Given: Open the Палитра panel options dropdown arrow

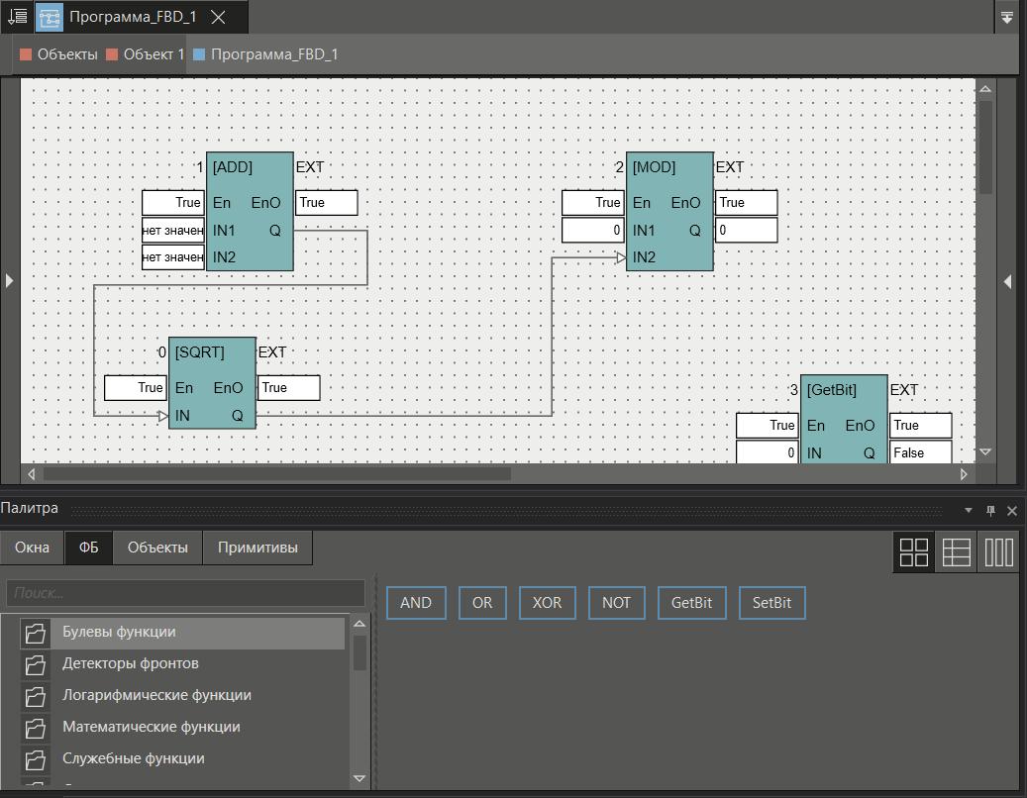Looking at the screenshot, I should coord(969,510).
